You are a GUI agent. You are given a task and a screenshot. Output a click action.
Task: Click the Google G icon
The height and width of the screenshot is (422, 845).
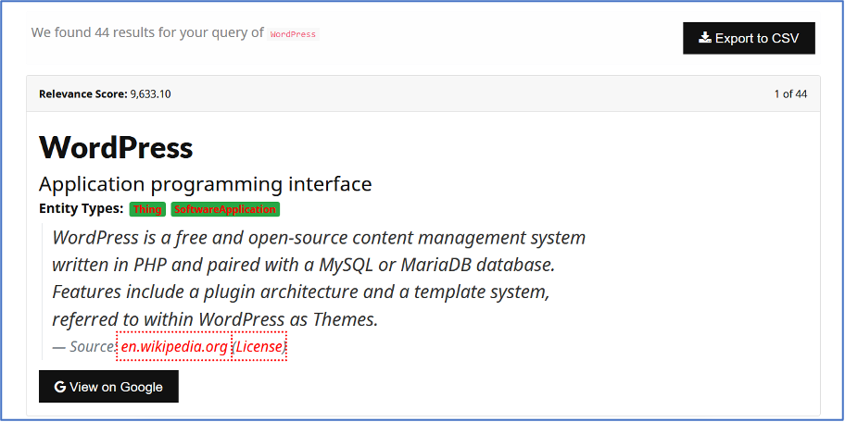(59, 387)
